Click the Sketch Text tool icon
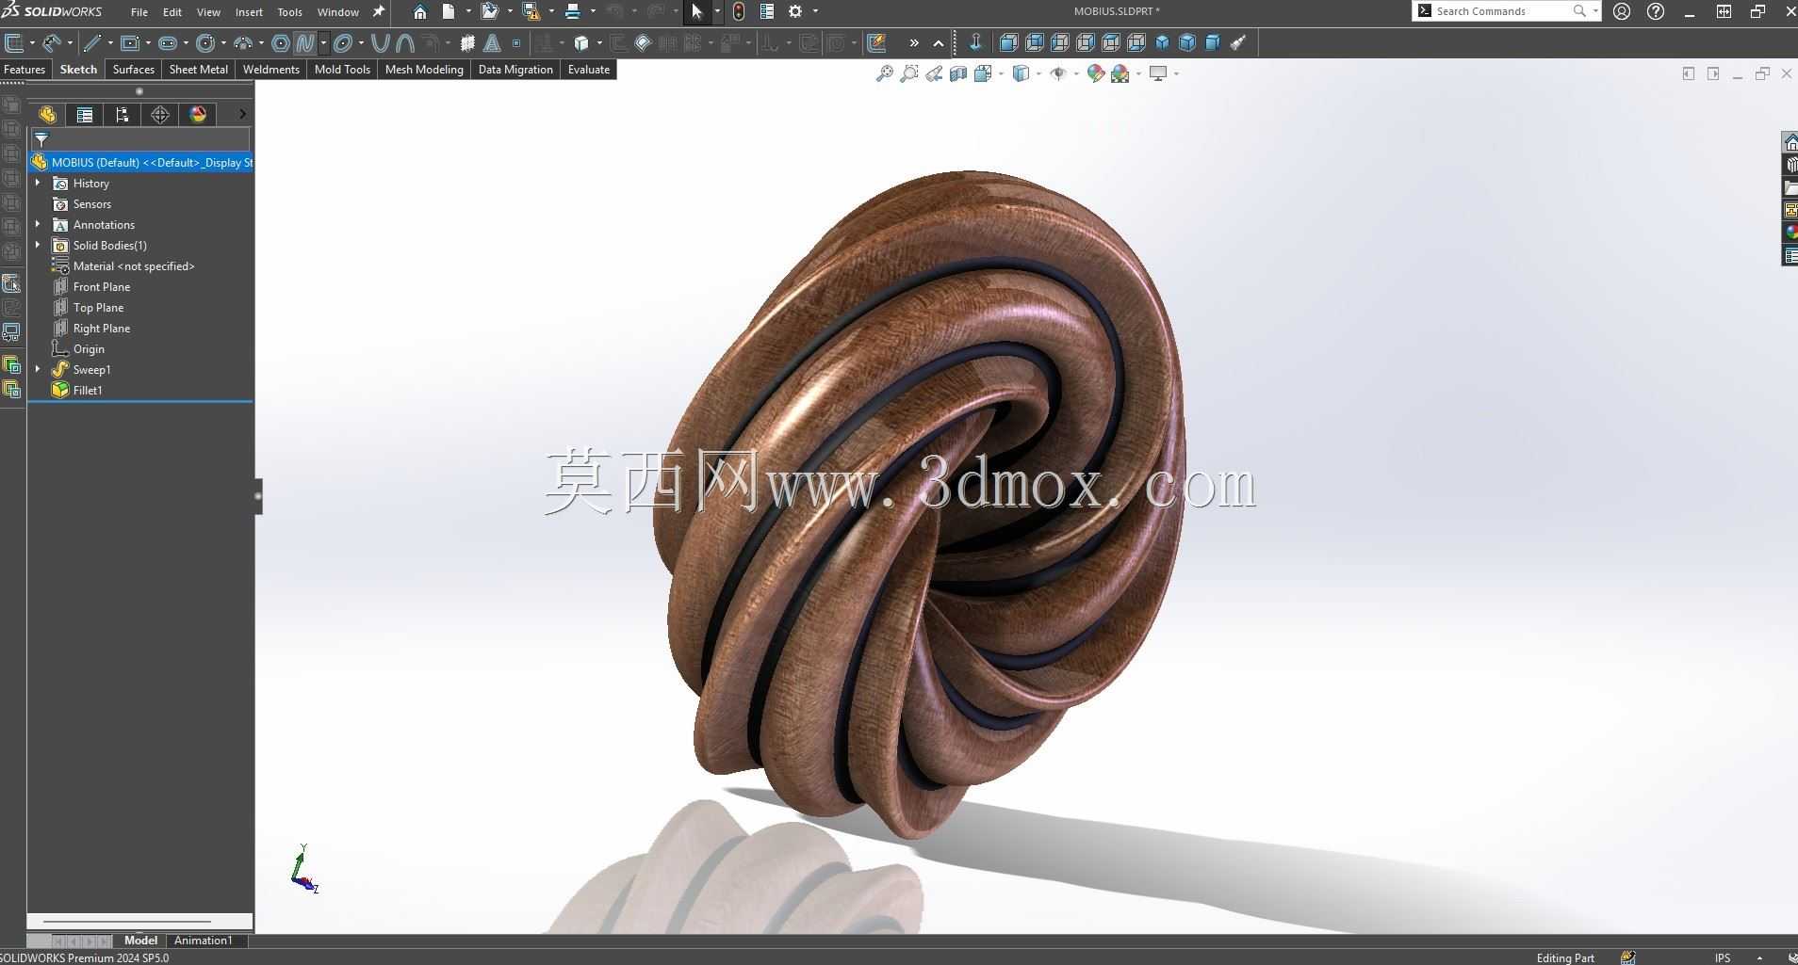The height and width of the screenshot is (965, 1798). [x=492, y=42]
